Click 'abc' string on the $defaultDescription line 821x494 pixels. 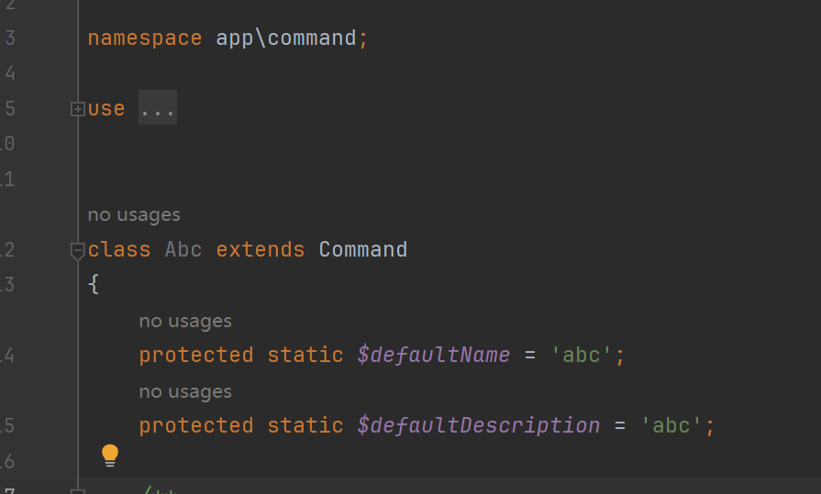pyautogui.click(x=671, y=425)
